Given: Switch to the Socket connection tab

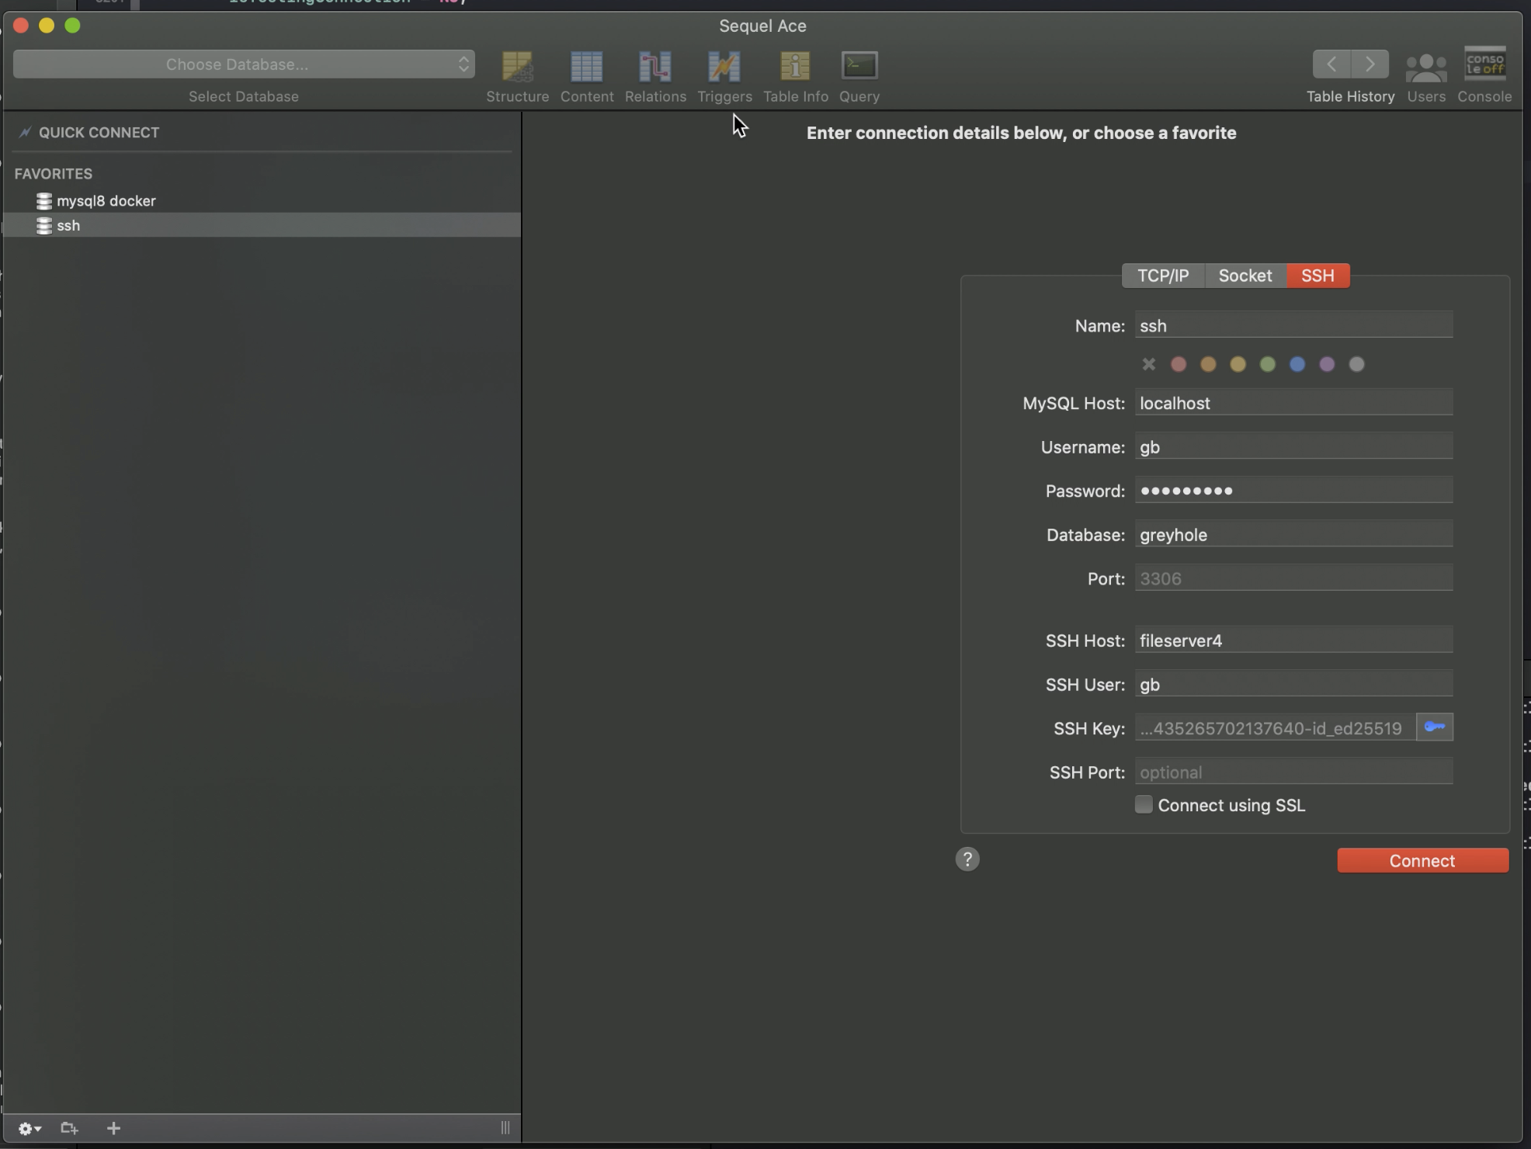Looking at the screenshot, I should (1245, 276).
